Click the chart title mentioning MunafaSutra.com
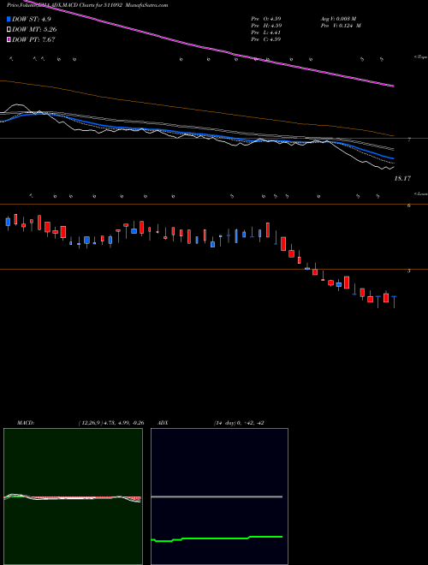428x565 pixels. [87, 5]
